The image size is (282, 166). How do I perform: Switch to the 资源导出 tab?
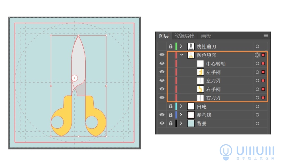[x=185, y=36]
